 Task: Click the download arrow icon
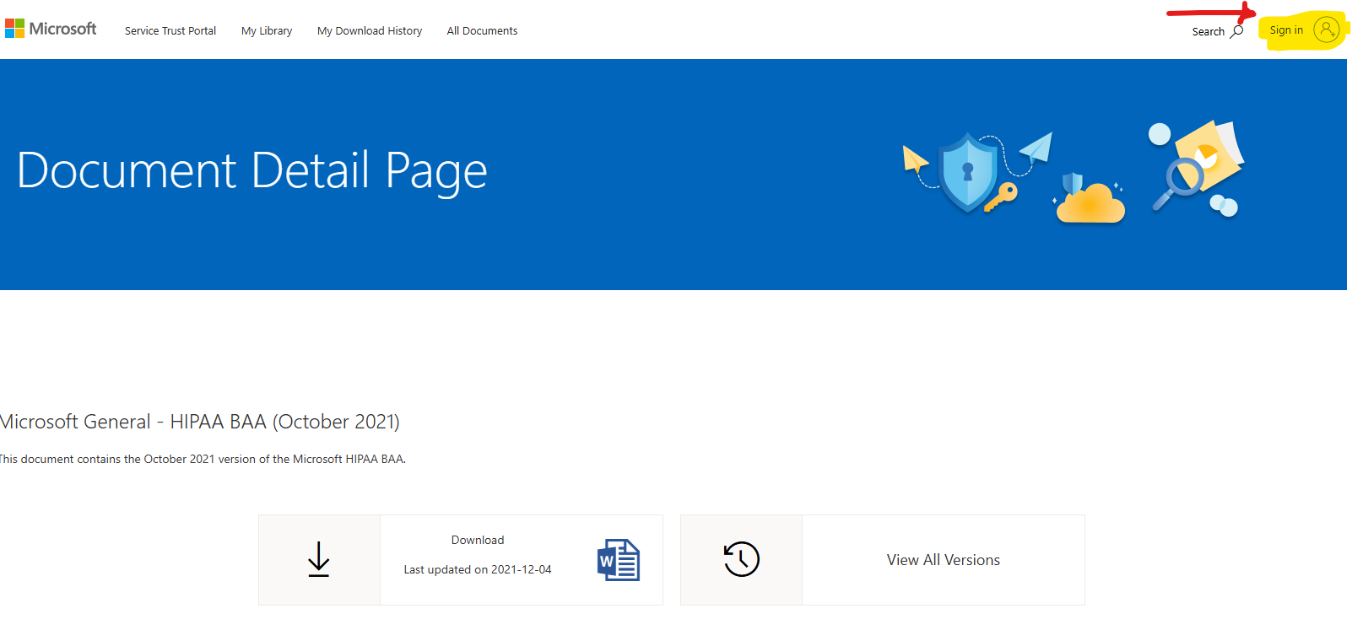[319, 560]
